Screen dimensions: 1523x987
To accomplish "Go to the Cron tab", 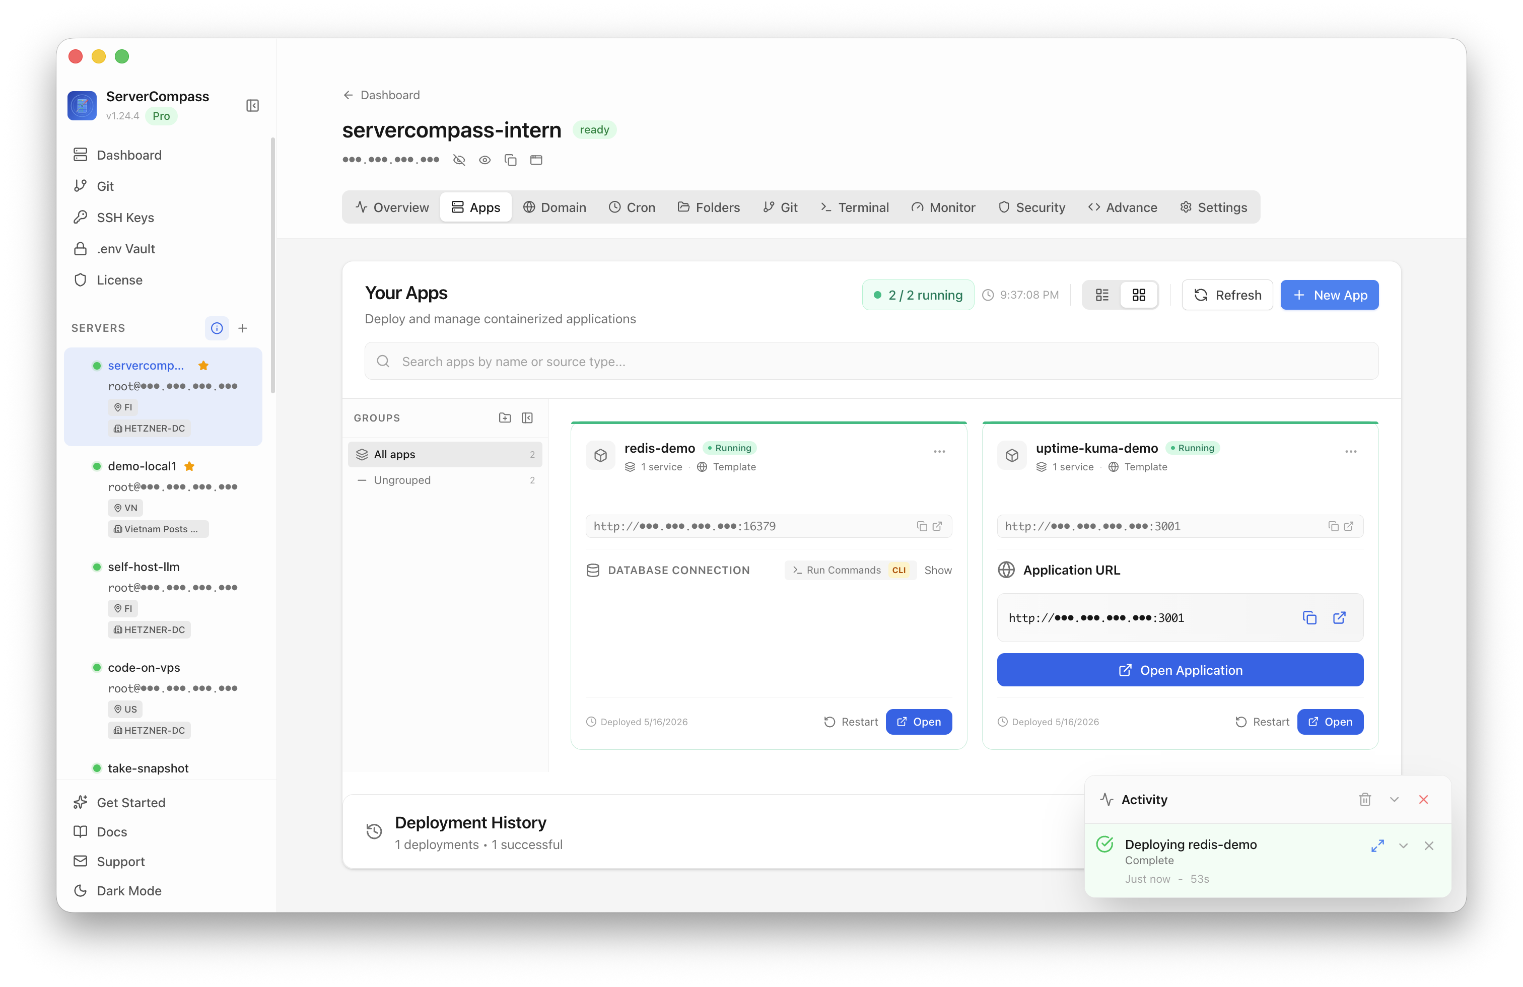I will [x=632, y=207].
